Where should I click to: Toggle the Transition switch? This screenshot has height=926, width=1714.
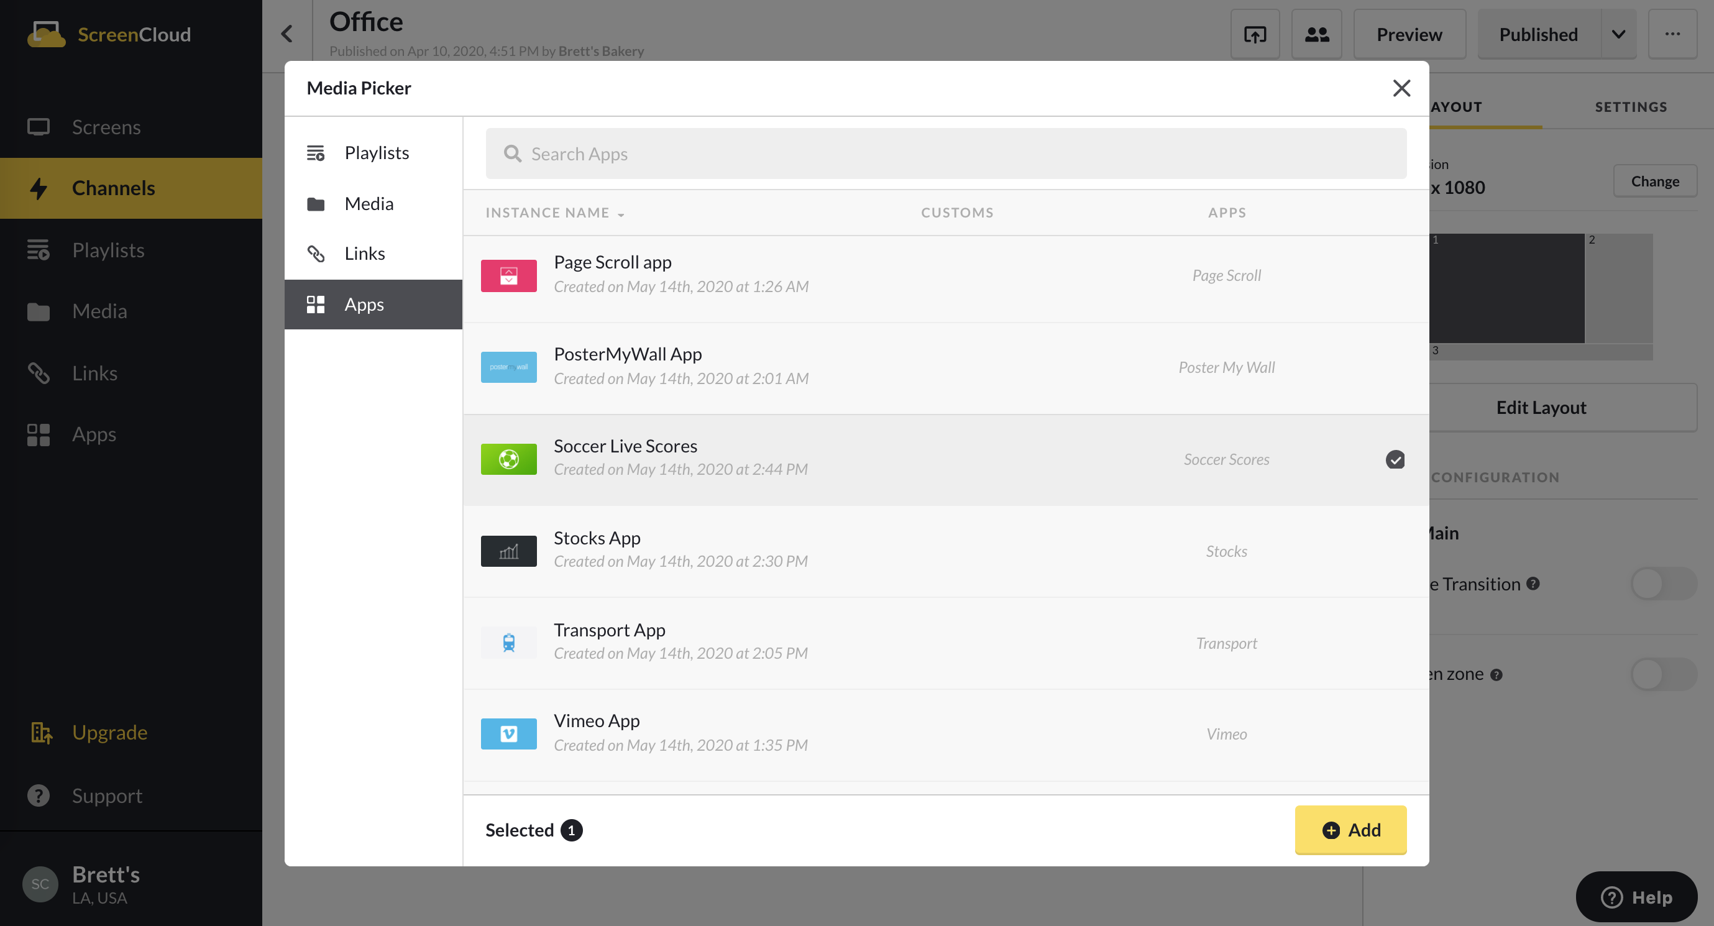coord(1663,584)
